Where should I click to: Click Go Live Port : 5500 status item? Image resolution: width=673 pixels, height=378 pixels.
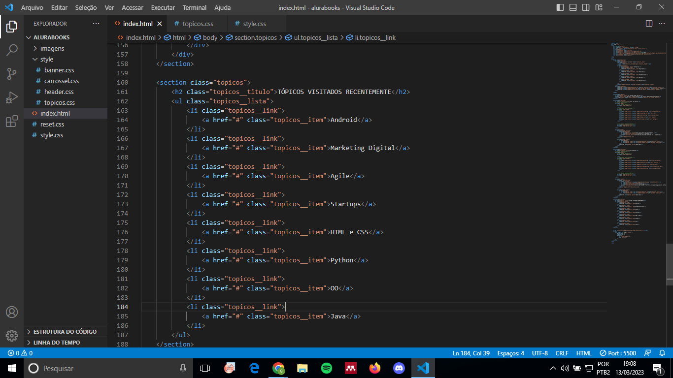click(x=618, y=353)
